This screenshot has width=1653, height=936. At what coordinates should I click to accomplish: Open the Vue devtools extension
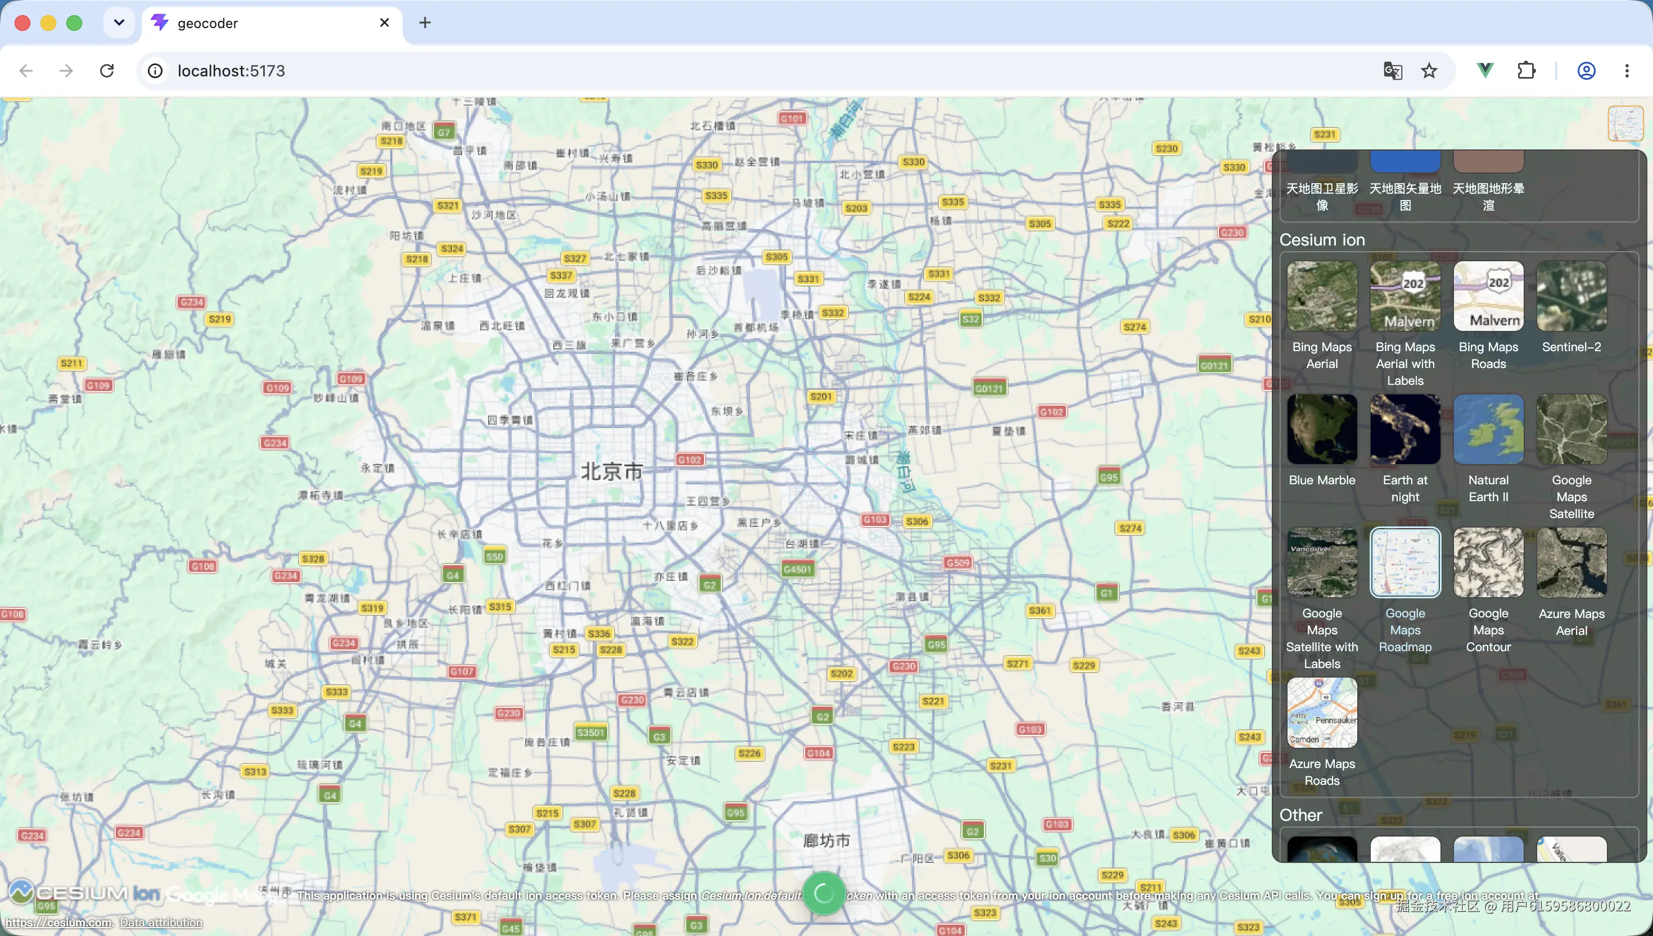[1485, 70]
